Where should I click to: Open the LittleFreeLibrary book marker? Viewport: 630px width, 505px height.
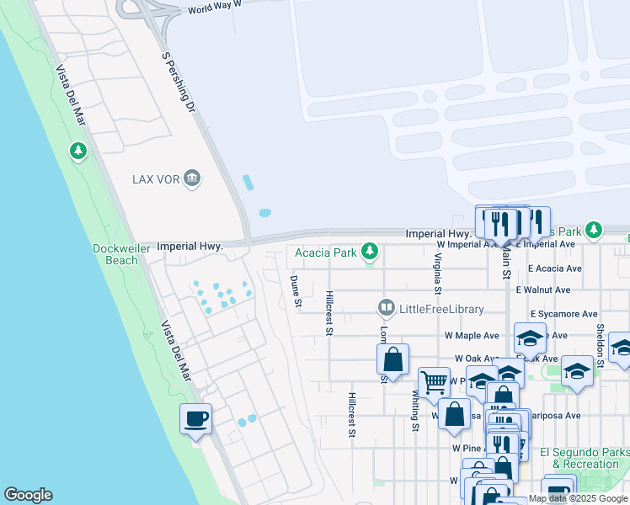pos(387,308)
